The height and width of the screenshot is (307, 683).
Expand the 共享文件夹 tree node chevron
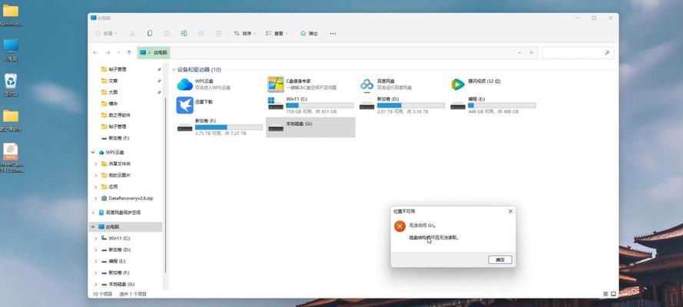click(96, 164)
